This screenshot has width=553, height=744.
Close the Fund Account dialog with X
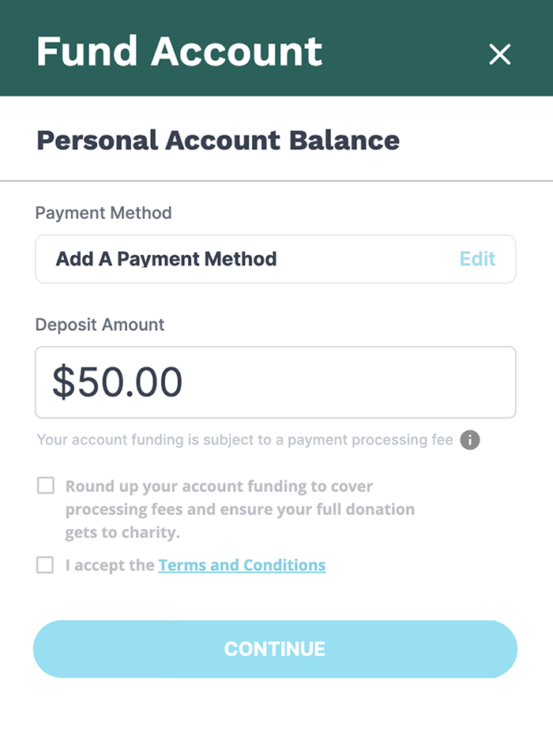tap(500, 54)
